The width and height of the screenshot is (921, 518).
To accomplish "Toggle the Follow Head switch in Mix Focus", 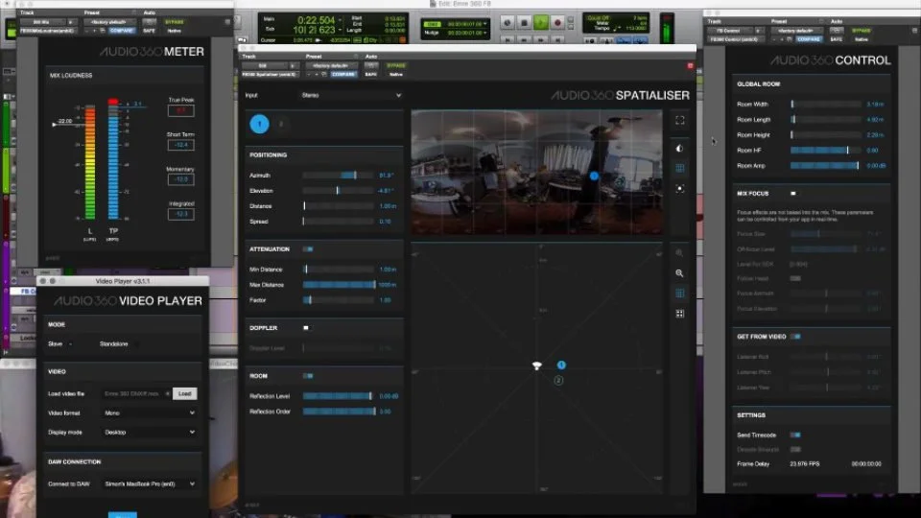I will [x=795, y=278].
